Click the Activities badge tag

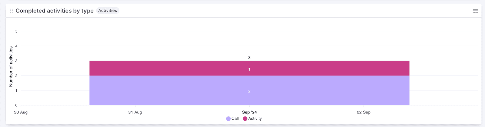click(108, 11)
